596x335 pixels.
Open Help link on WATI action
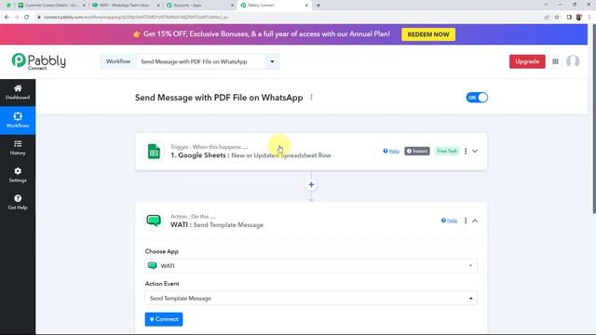tap(449, 221)
